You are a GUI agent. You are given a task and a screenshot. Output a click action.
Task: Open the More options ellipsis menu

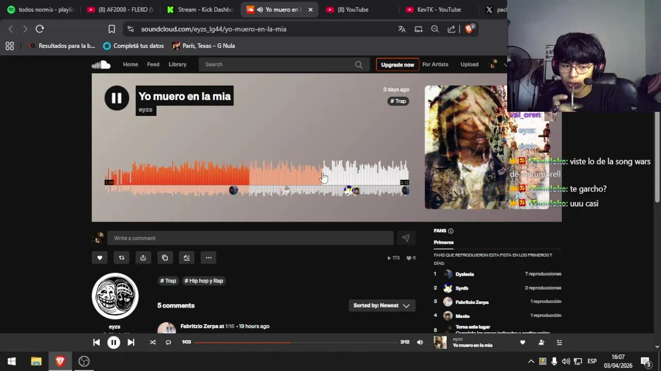pyautogui.click(x=209, y=258)
